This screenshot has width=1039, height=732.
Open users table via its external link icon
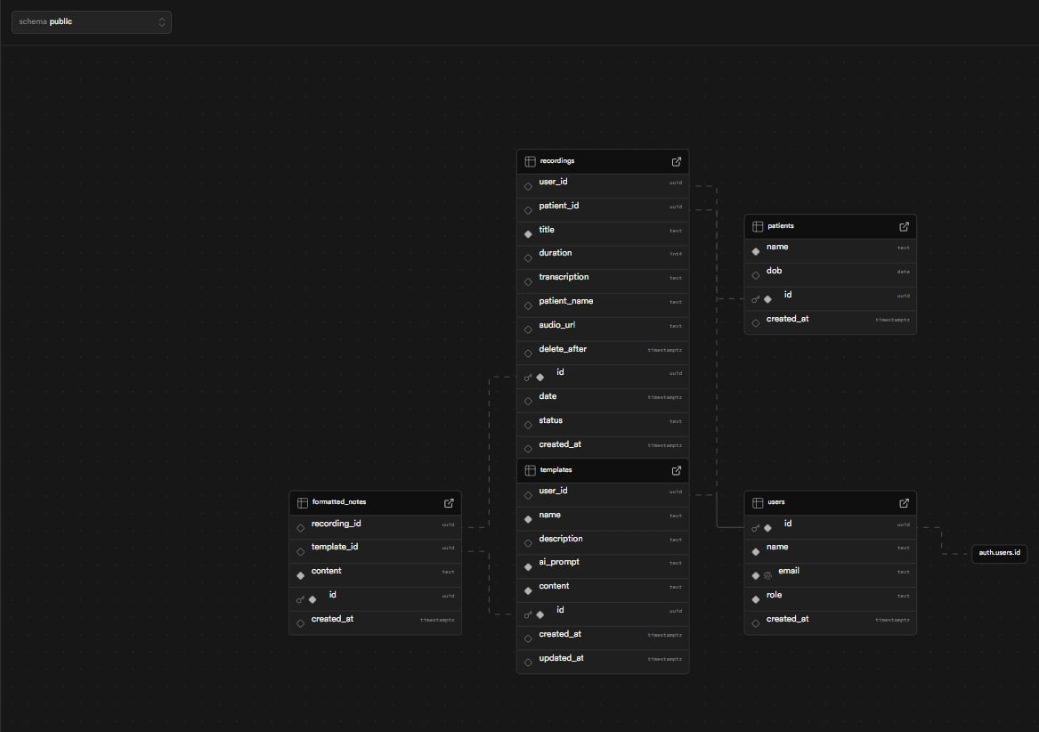click(904, 502)
